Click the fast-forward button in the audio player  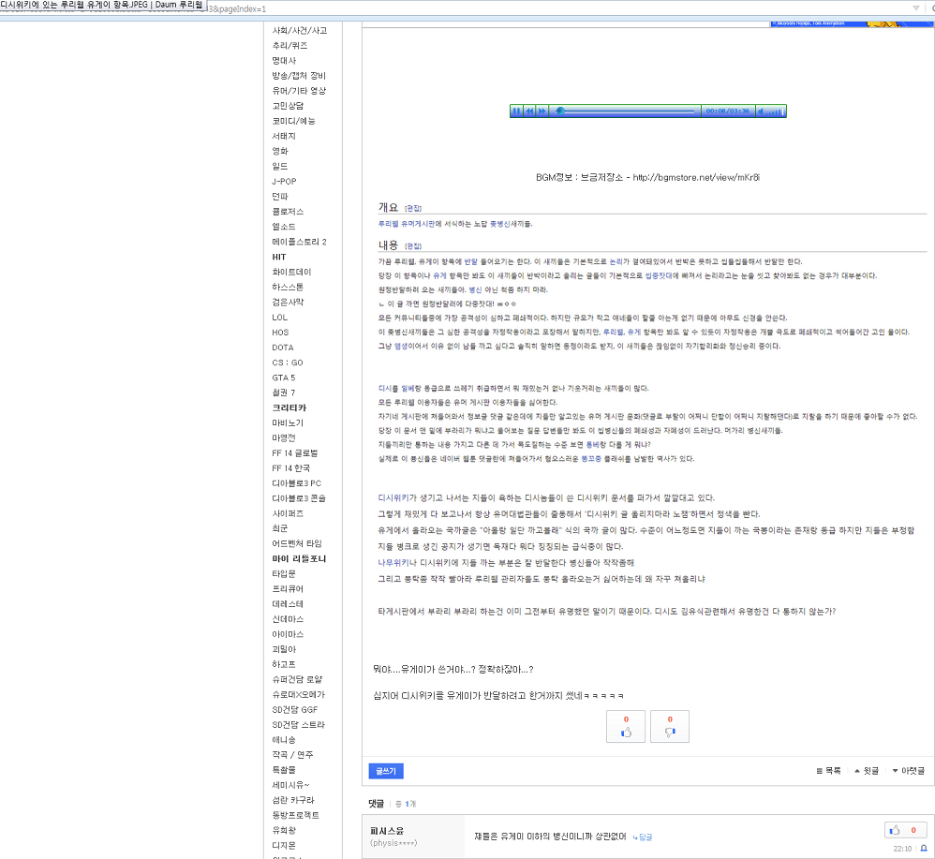coord(542,111)
